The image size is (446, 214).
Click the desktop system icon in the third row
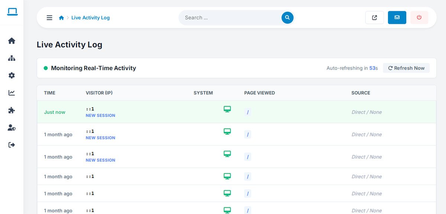point(227,154)
